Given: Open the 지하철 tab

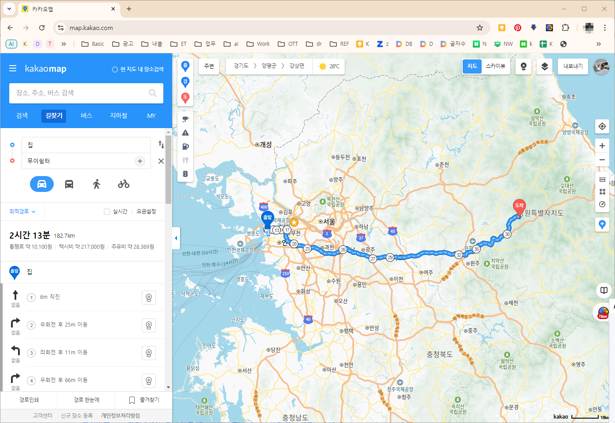Looking at the screenshot, I should 119,116.
